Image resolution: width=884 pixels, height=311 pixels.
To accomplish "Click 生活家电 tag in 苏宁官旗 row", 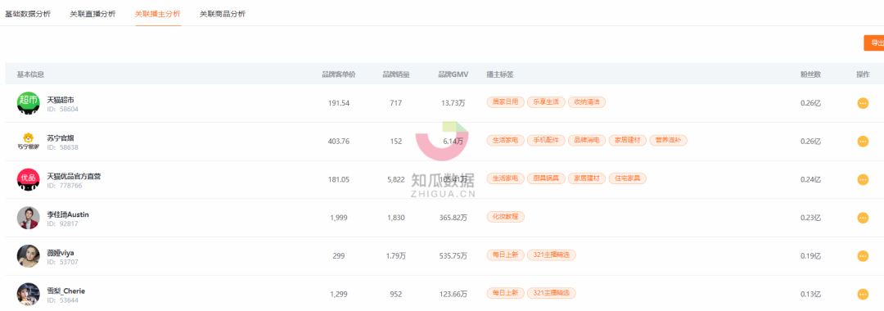I will (506, 140).
